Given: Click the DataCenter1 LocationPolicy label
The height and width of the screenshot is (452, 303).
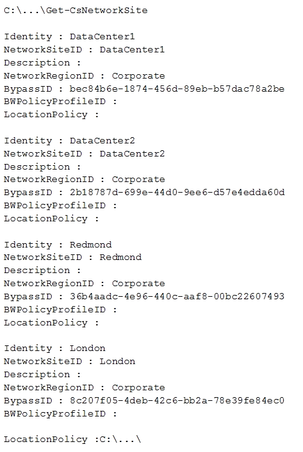Looking at the screenshot, I should coord(45,115).
